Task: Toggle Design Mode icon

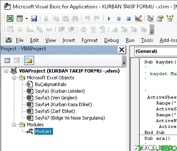Action: 138,18
